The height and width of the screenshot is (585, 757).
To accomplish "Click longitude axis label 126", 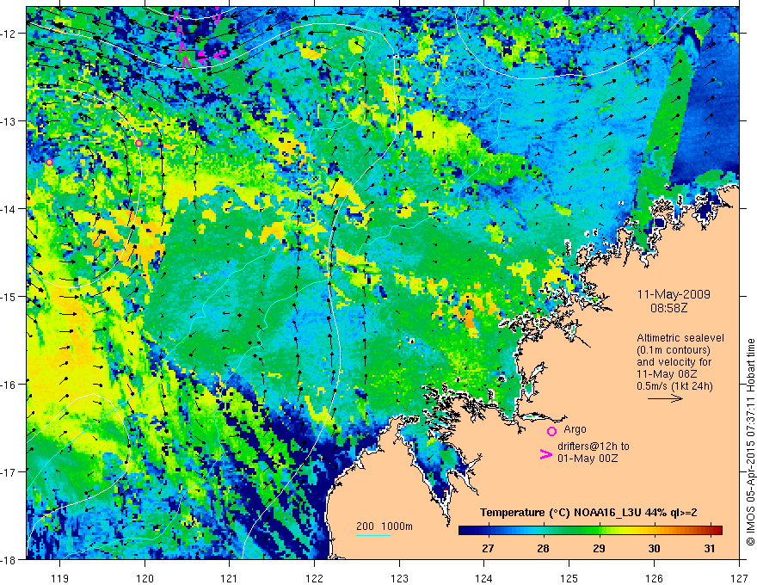I will click(654, 578).
